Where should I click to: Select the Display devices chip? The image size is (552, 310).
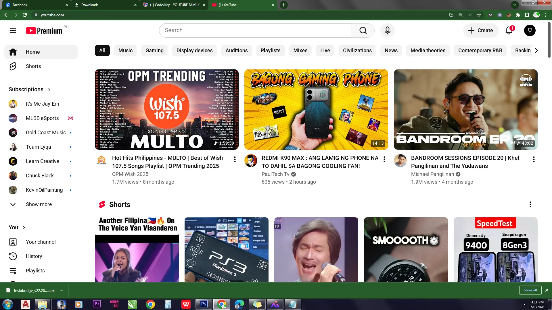click(195, 51)
